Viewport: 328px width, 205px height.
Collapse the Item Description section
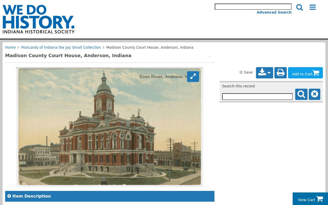[x=110, y=196]
